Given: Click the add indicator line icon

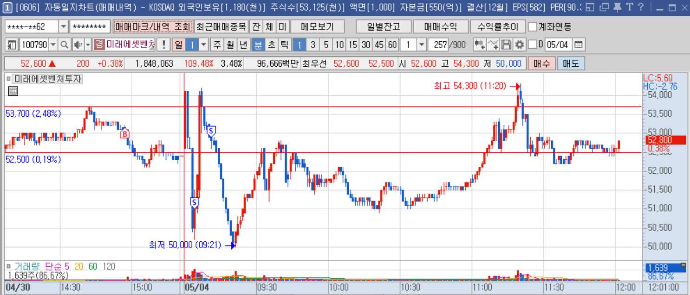Looking at the screenshot, I should 494,45.
